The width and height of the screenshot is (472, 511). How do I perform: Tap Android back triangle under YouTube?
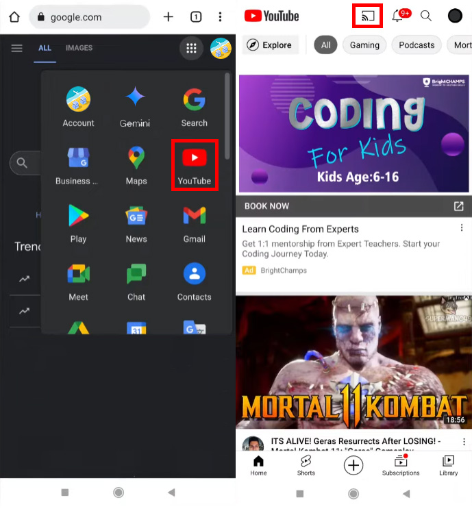[x=406, y=494]
